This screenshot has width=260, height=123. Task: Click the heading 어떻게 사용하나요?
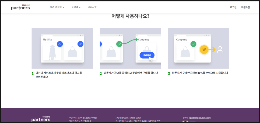(x=130, y=17)
